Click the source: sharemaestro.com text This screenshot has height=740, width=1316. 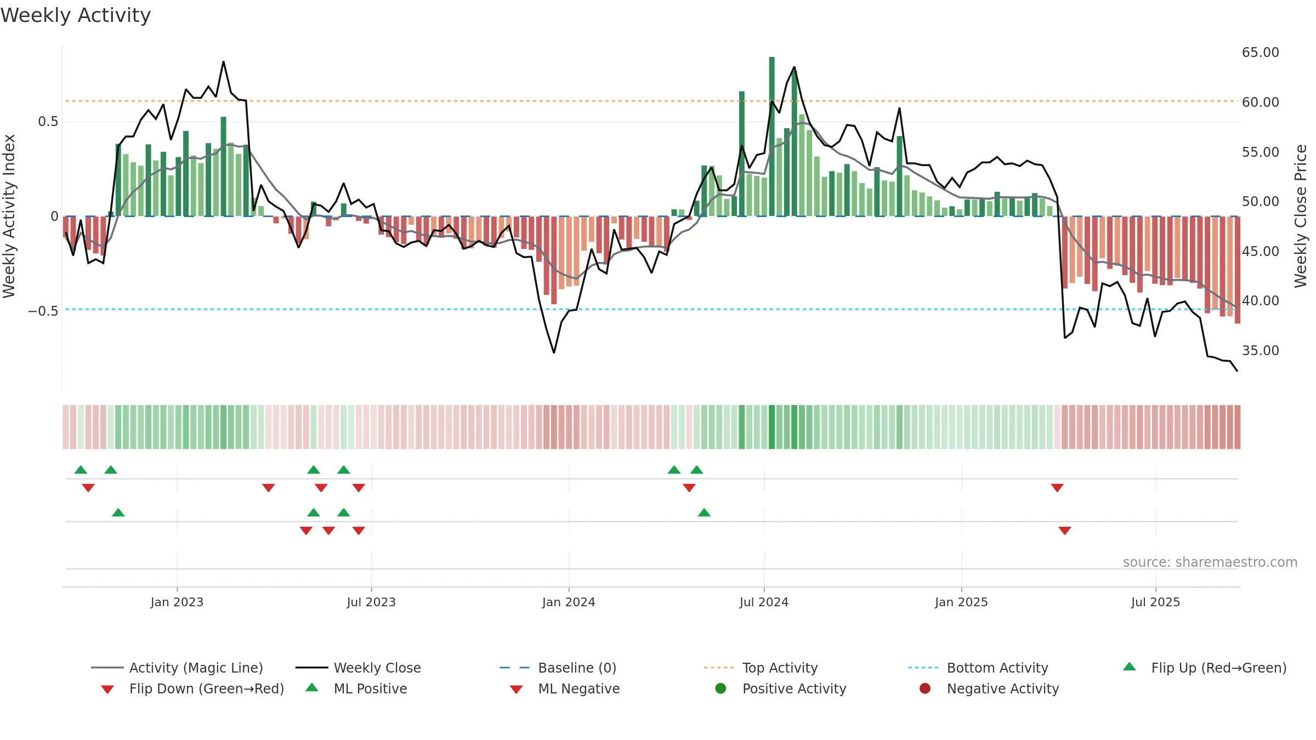pyautogui.click(x=1210, y=562)
